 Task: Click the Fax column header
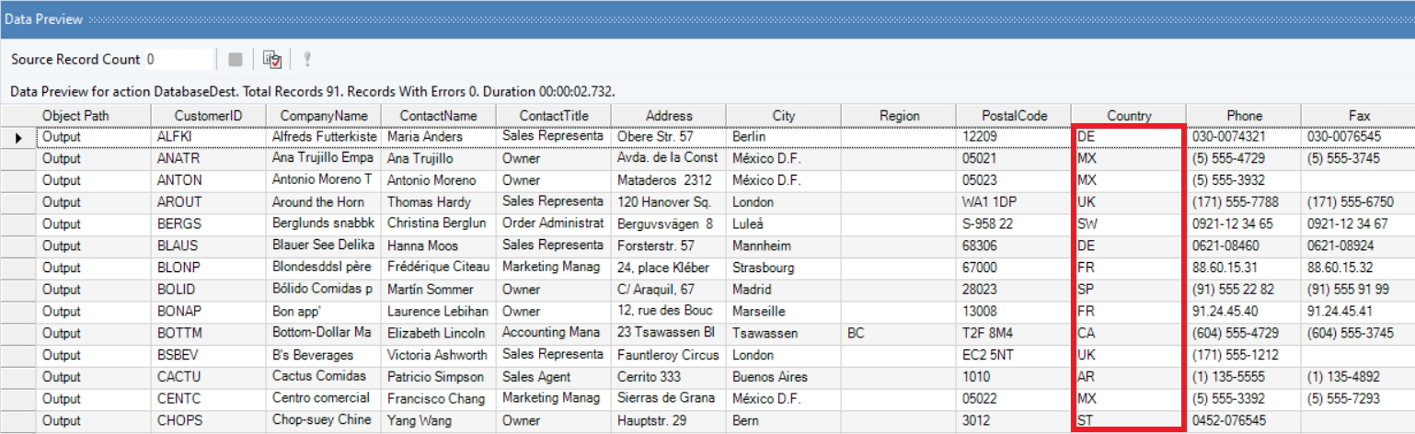pyautogui.click(x=1359, y=116)
